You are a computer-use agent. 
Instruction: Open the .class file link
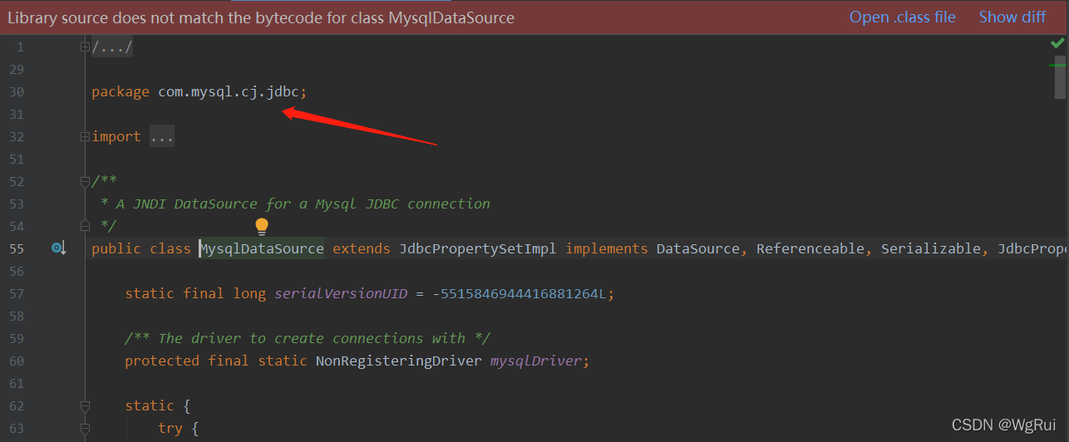click(902, 17)
